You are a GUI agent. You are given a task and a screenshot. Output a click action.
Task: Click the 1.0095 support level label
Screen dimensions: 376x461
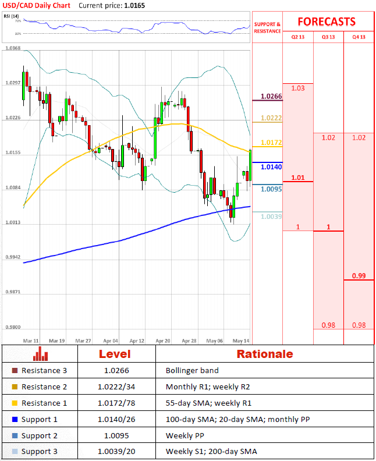(x=271, y=189)
